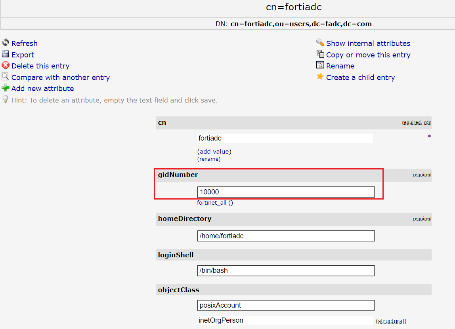Screen dimensions: 455x329
Task: Open the add value link under cn
Action: (x=214, y=151)
